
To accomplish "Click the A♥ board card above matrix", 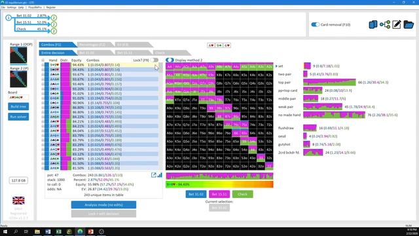I will (211, 45).
